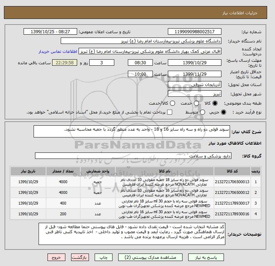
Task: Click quantity 400 in row 3
Action: [x=63, y=203]
